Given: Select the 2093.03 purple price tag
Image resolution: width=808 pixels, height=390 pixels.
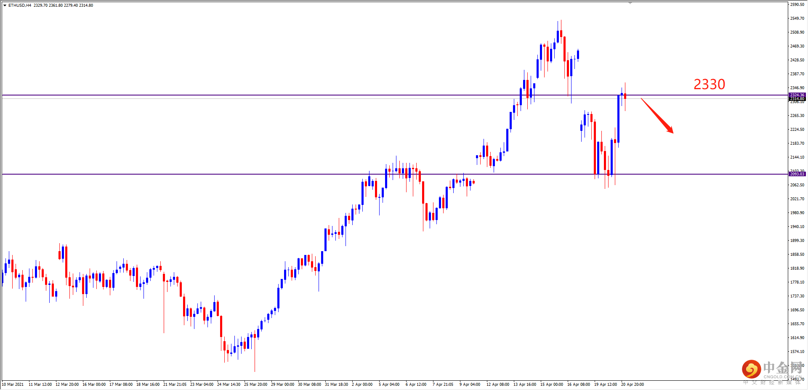Looking at the screenshot, I should [797, 174].
